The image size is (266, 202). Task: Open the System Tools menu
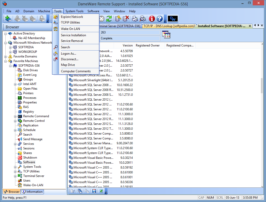point(75,11)
